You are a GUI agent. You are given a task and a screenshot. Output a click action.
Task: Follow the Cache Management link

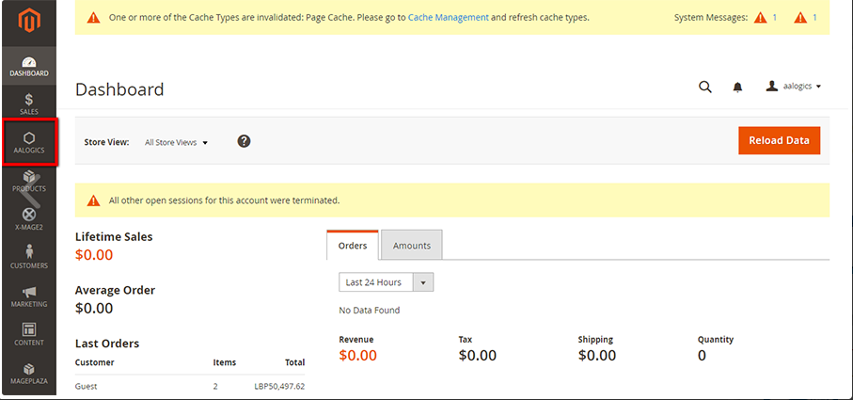pos(448,17)
